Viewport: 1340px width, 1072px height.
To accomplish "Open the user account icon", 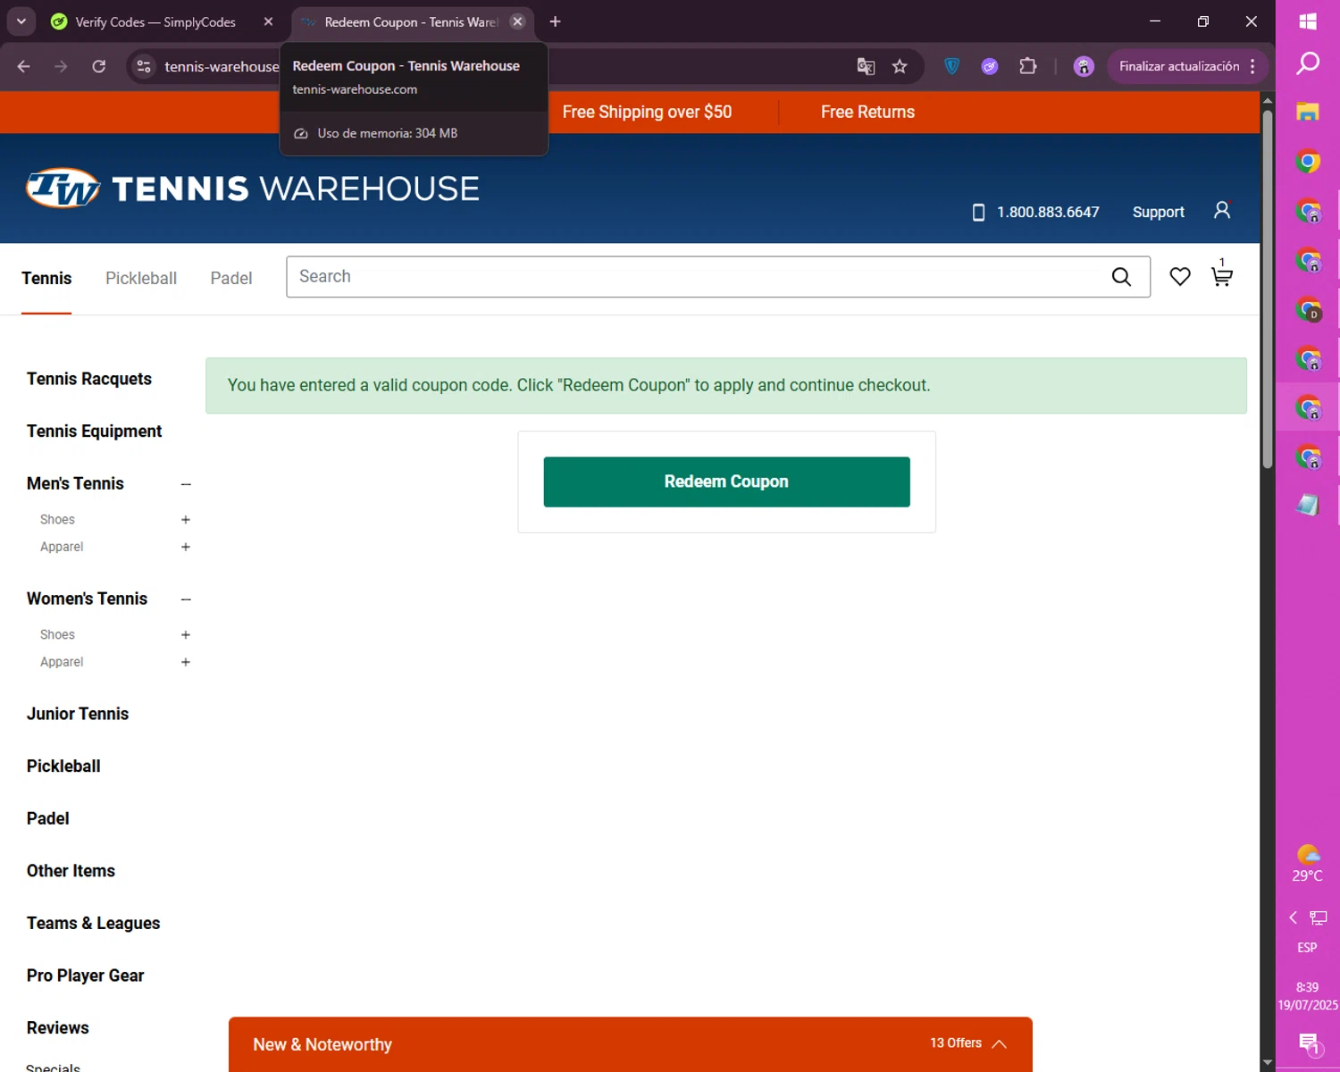I will 1222,210.
